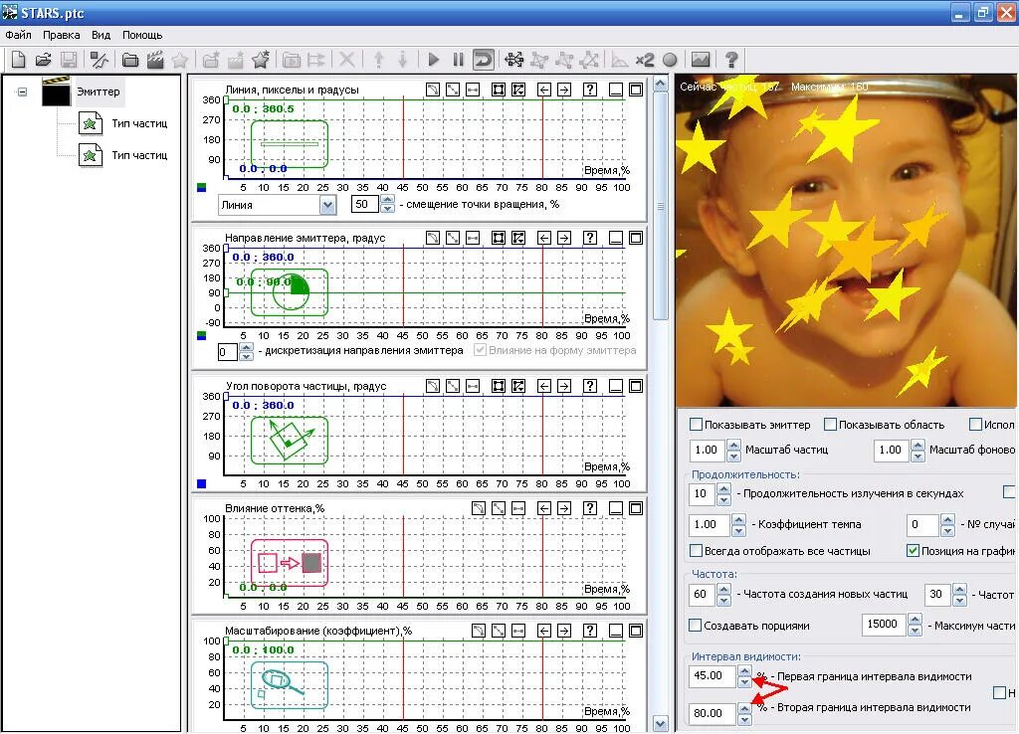The image size is (1019, 734).
Task: Enable the Показывать область checkbox
Action: 830,424
